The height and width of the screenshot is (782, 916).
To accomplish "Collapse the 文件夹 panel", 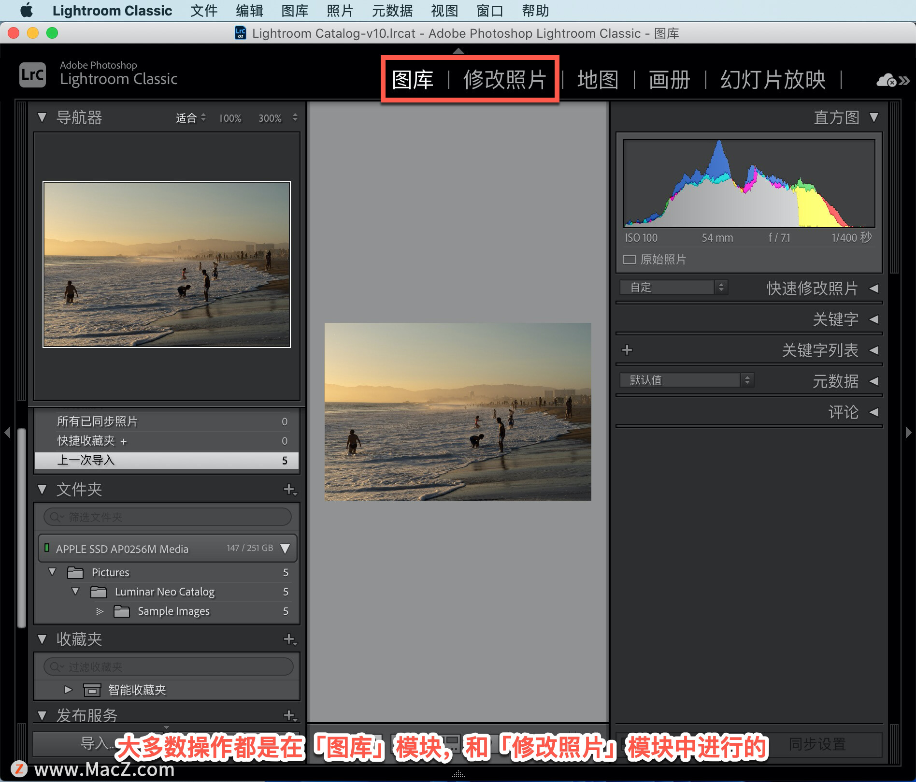I will coord(42,490).
